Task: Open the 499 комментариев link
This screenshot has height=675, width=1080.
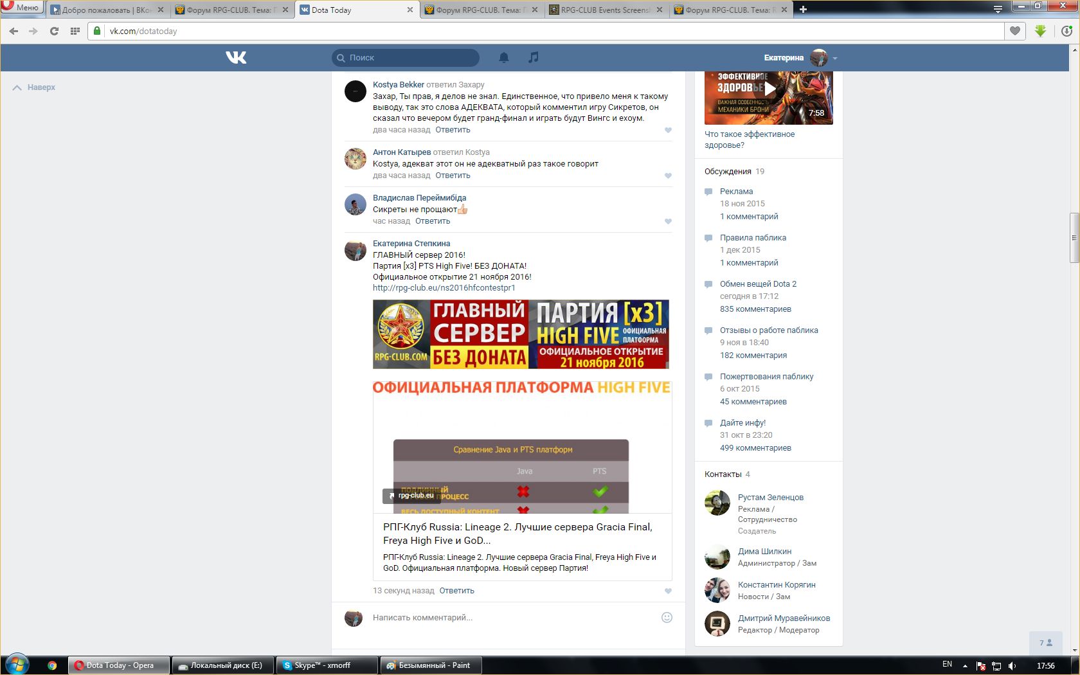Action: tap(755, 448)
